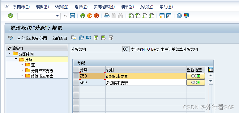
Task: Select the Z60 row selector box
Action: [x=76, y=82]
